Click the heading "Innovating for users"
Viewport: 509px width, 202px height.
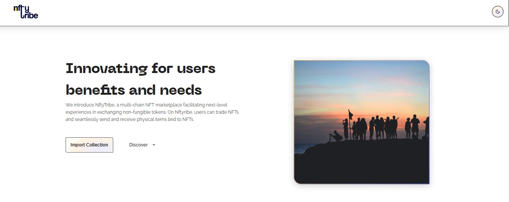141,69
